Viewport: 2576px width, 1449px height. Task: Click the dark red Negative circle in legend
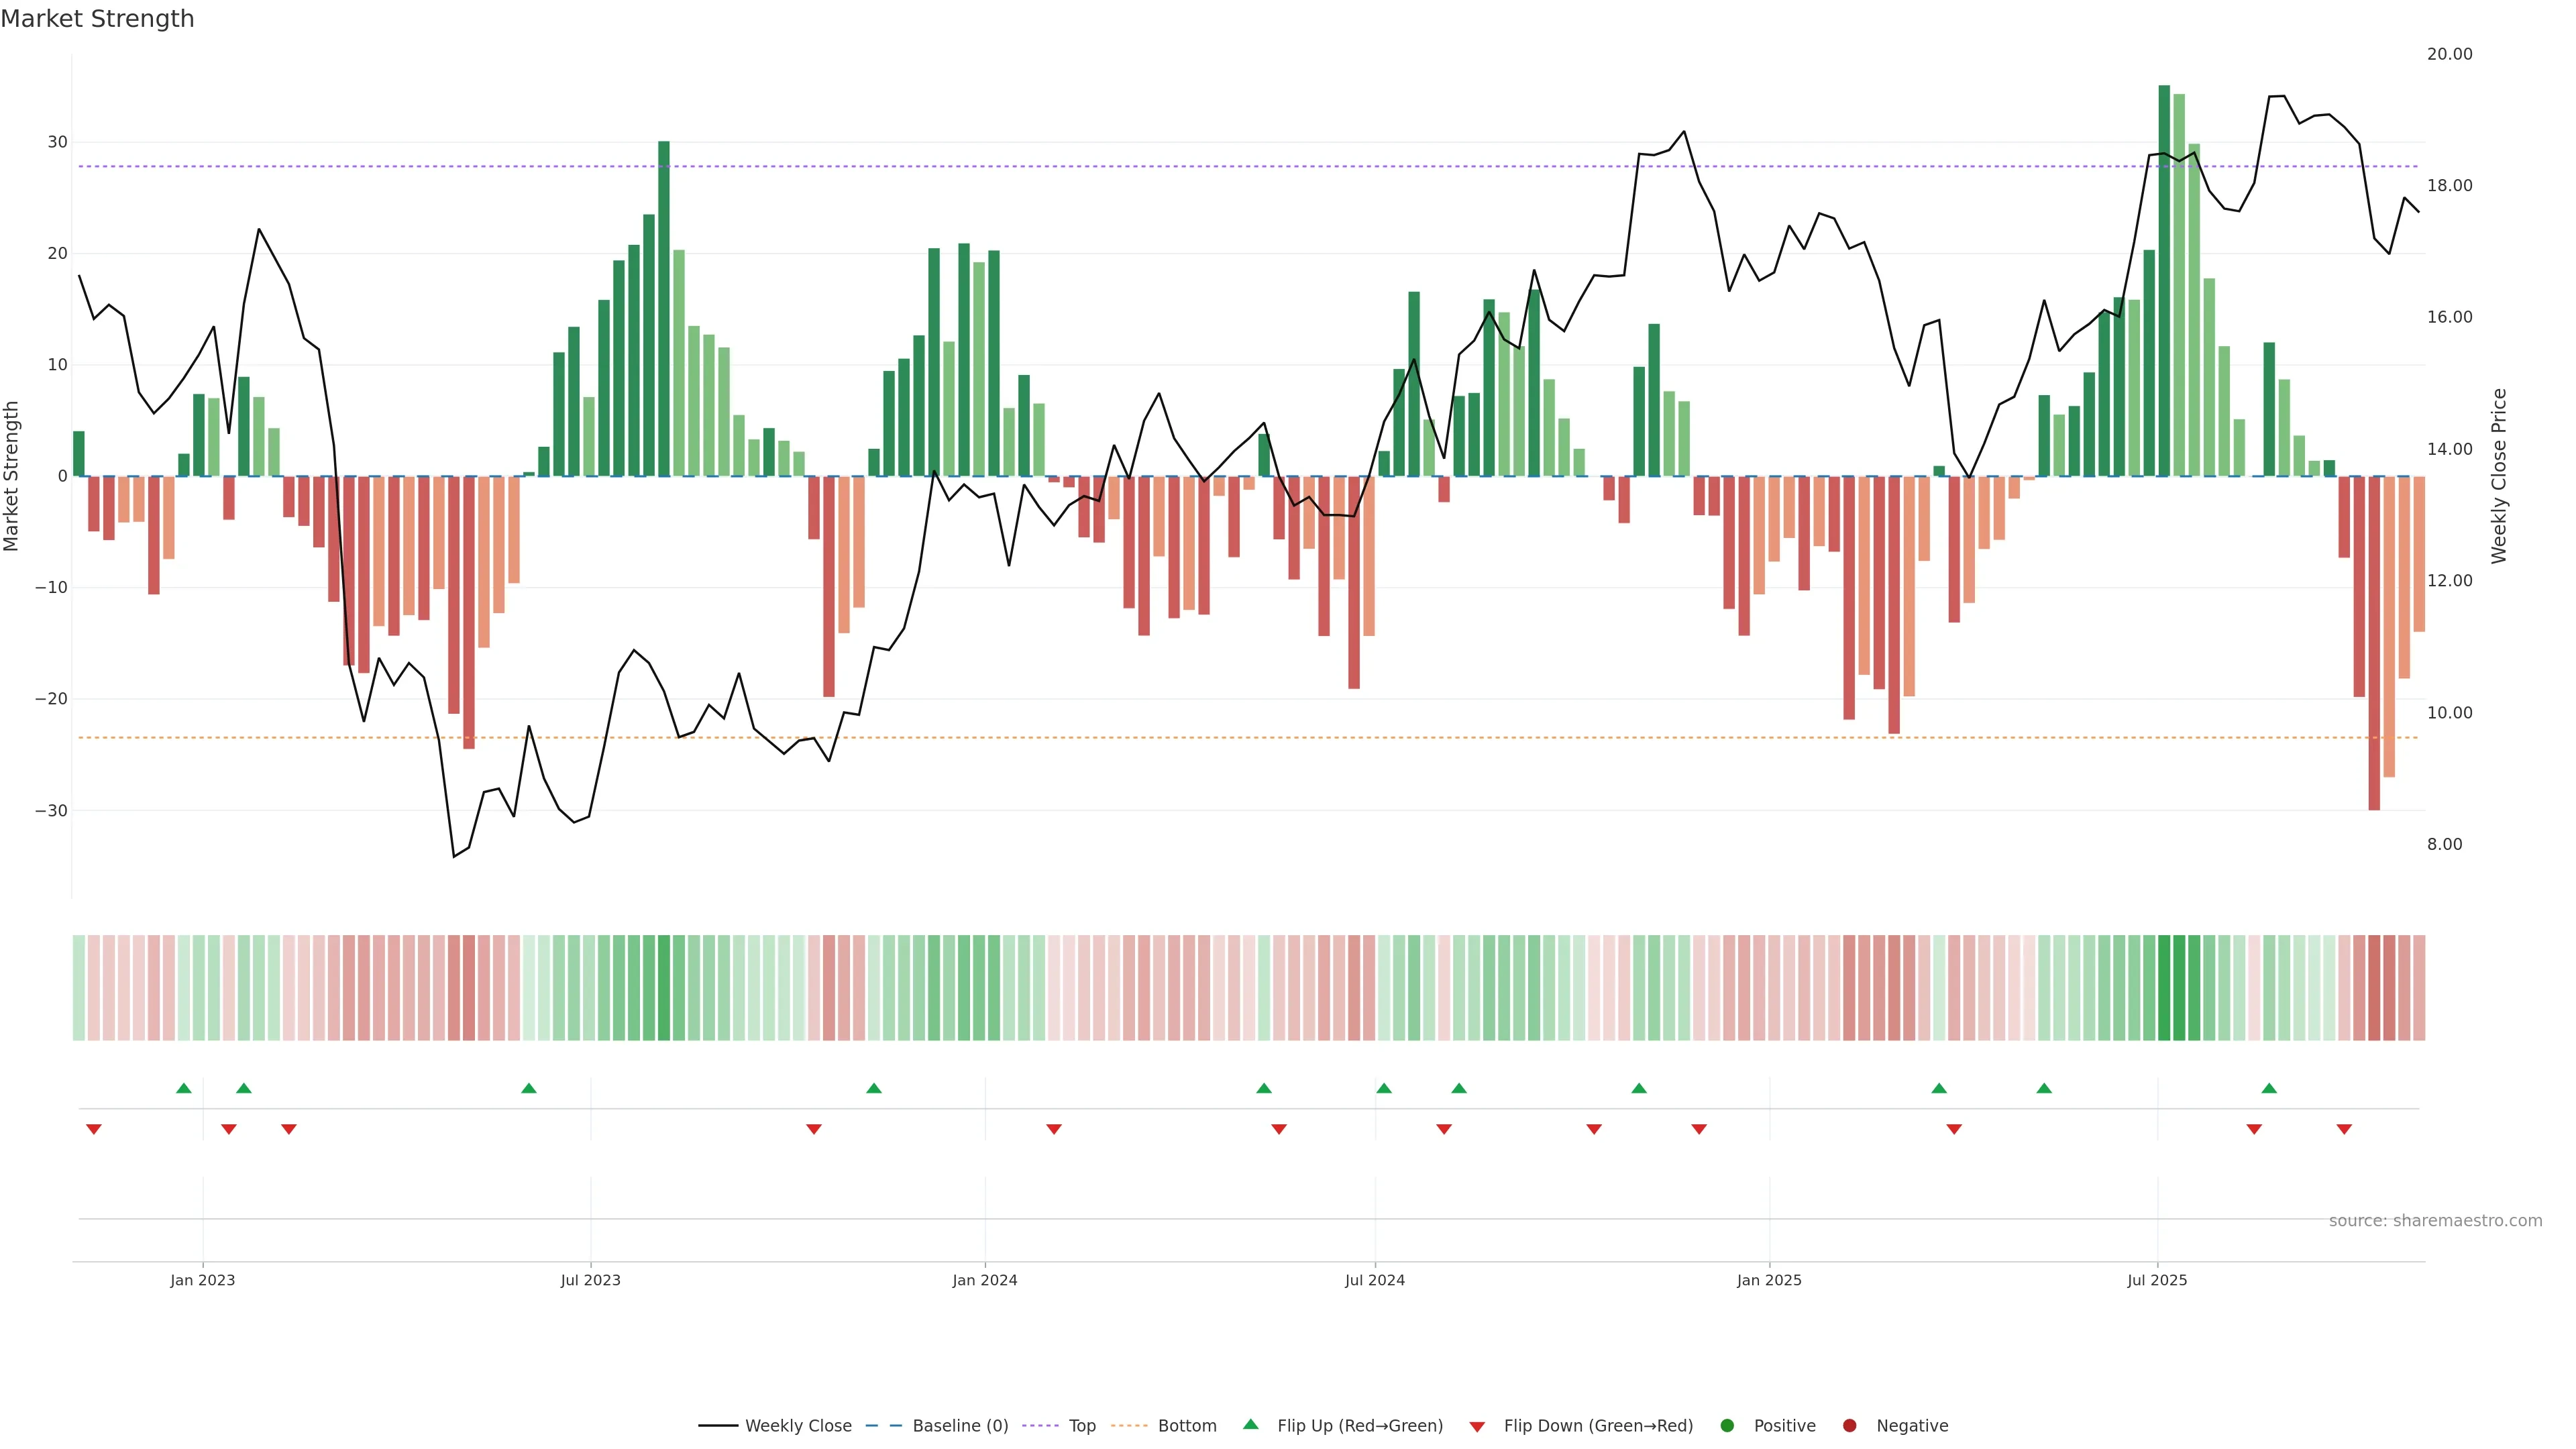[x=1849, y=1426]
